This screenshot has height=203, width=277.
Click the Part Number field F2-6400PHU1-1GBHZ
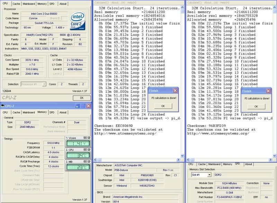[x=229, y=197]
